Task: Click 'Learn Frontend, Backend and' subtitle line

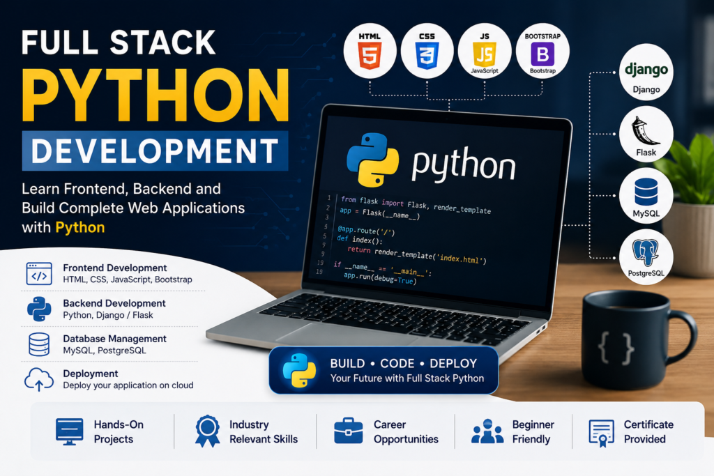Action: (x=121, y=188)
